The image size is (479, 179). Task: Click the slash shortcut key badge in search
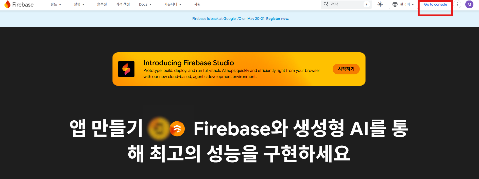pyautogui.click(x=366, y=4)
